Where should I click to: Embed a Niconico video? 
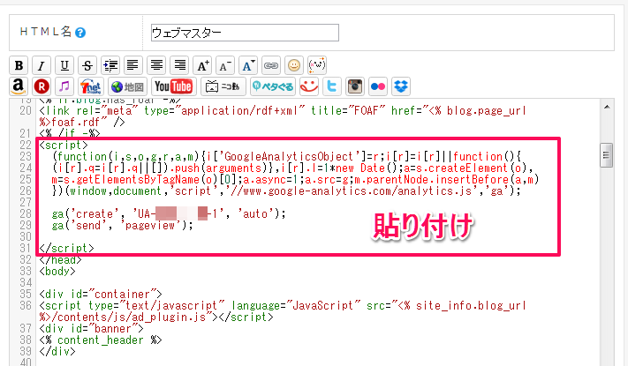click(x=223, y=86)
